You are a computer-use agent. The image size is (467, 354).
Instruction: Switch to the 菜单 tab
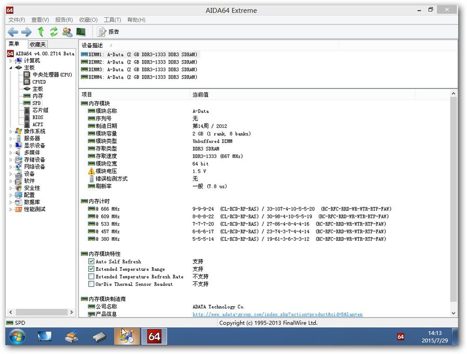coord(14,44)
